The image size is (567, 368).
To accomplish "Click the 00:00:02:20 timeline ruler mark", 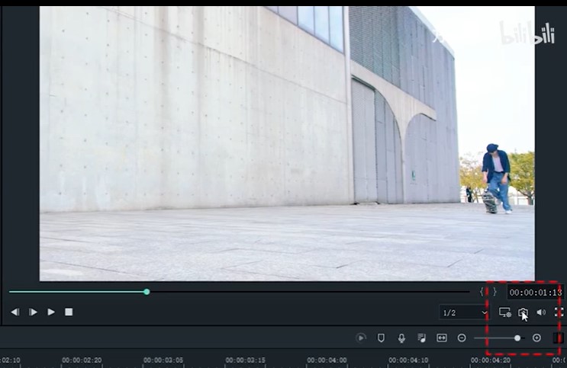I will pos(82,360).
